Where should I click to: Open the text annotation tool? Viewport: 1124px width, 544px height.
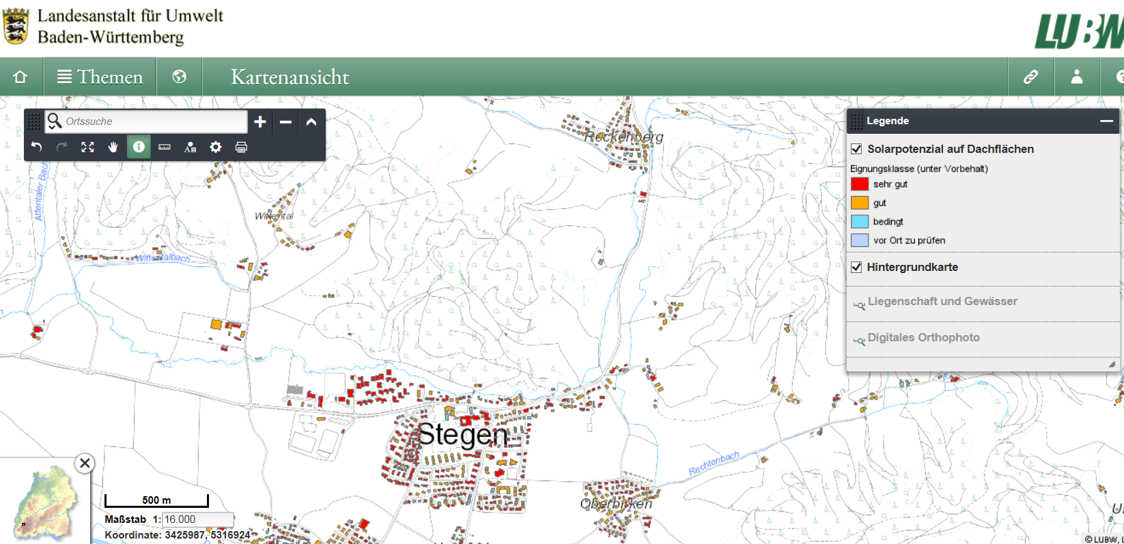tap(191, 147)
